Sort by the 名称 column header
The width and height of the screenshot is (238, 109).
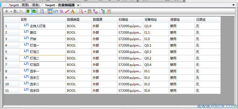pyautogui.click(x=43, y=20)
